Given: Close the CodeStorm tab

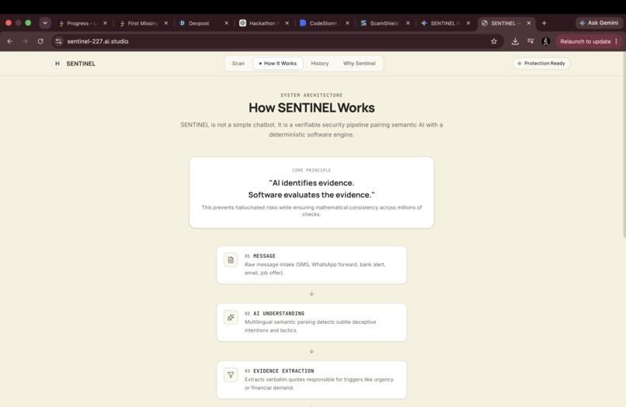Looking at the screenshot, I should point(347,23).
